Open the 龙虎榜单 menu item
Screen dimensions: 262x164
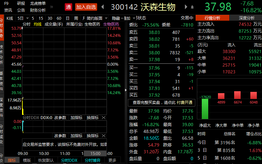pyautogui.click(x=38, y=4)
